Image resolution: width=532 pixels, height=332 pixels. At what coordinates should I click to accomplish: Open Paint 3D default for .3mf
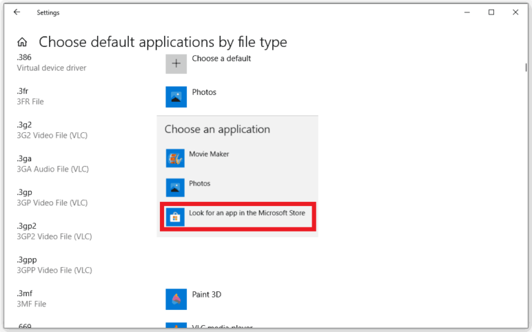206,295
